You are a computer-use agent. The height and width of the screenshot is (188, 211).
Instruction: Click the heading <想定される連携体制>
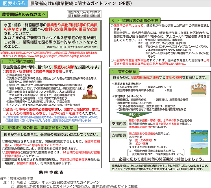[126, 84]
